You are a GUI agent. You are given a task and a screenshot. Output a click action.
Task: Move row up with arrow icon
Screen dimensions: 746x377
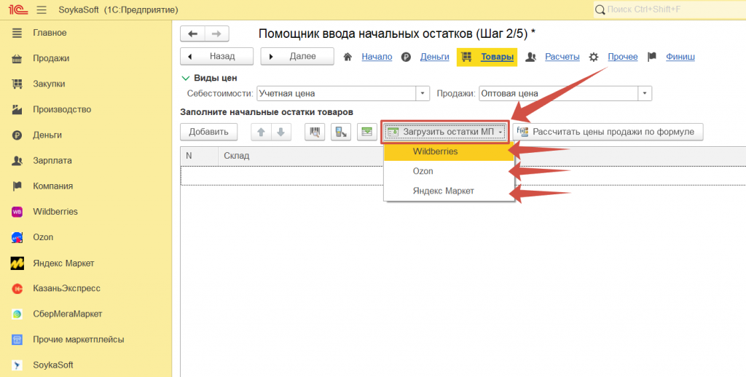click(261, 132)
